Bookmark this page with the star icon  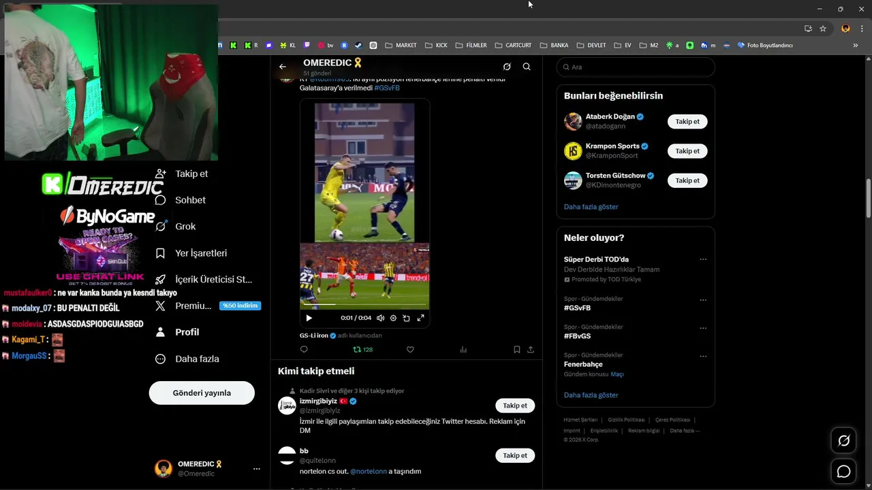823,29
